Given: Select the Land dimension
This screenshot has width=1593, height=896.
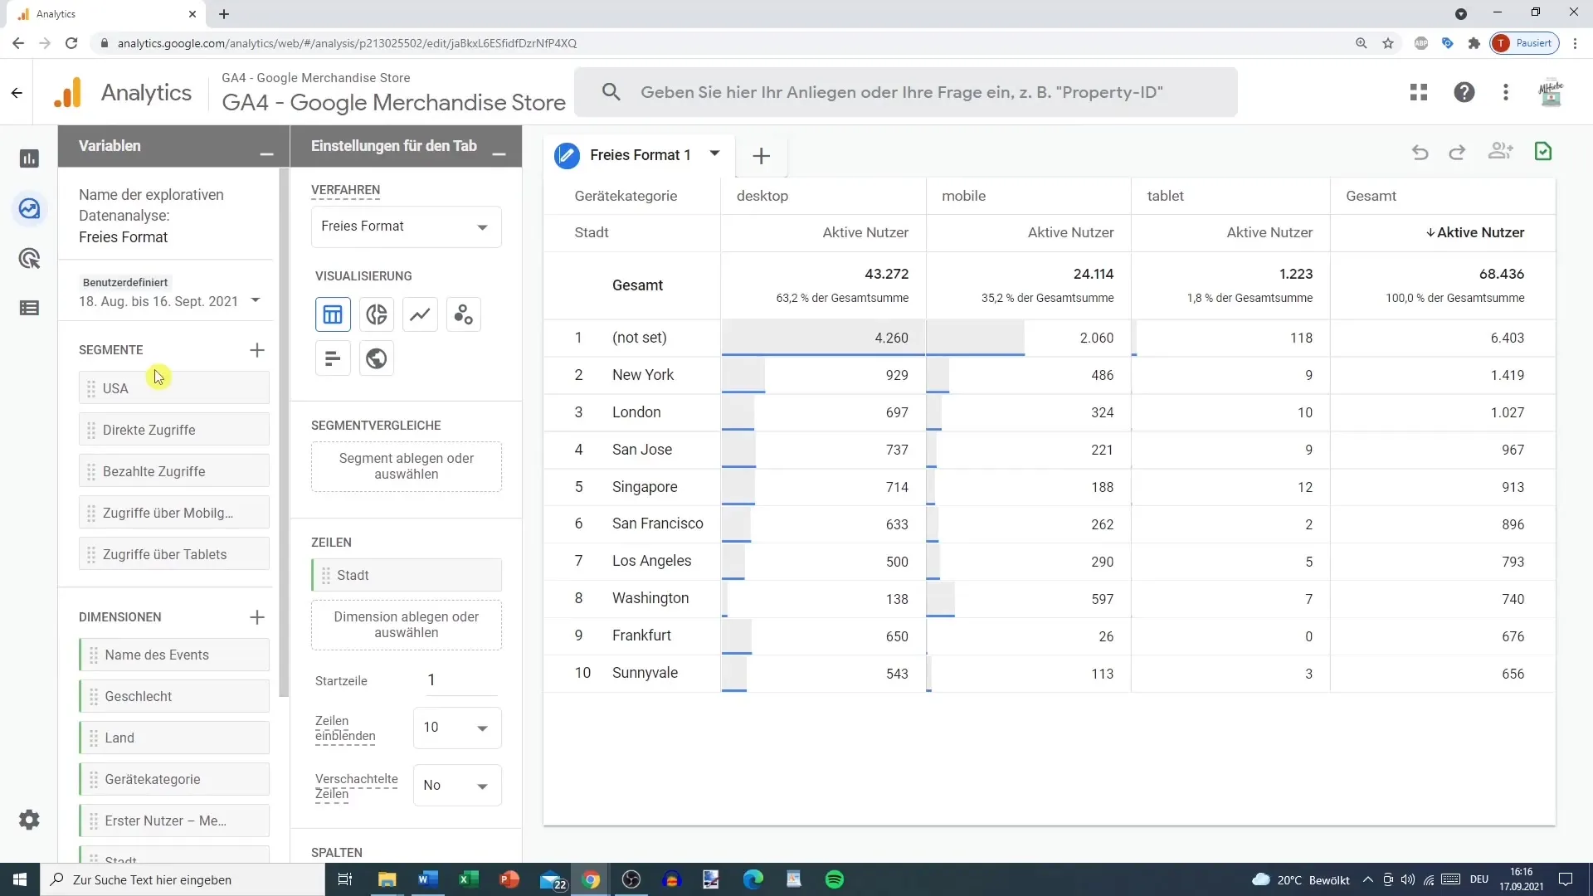Looking at the screenshot, I should [174, 738].
